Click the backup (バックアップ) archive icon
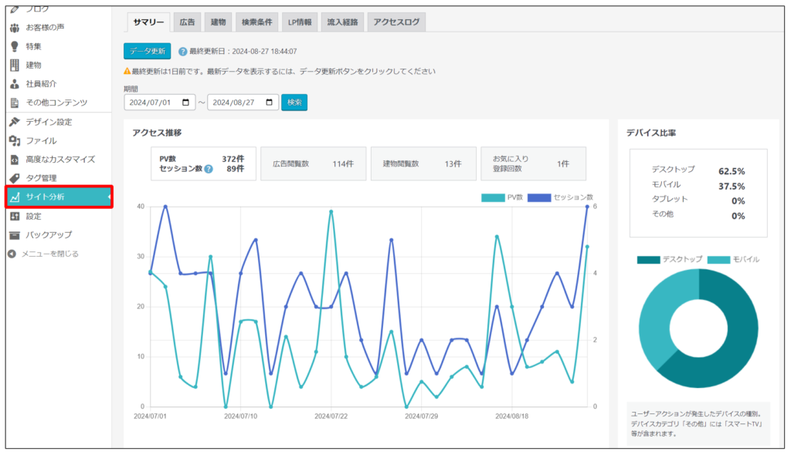 (x=14, y=234)
